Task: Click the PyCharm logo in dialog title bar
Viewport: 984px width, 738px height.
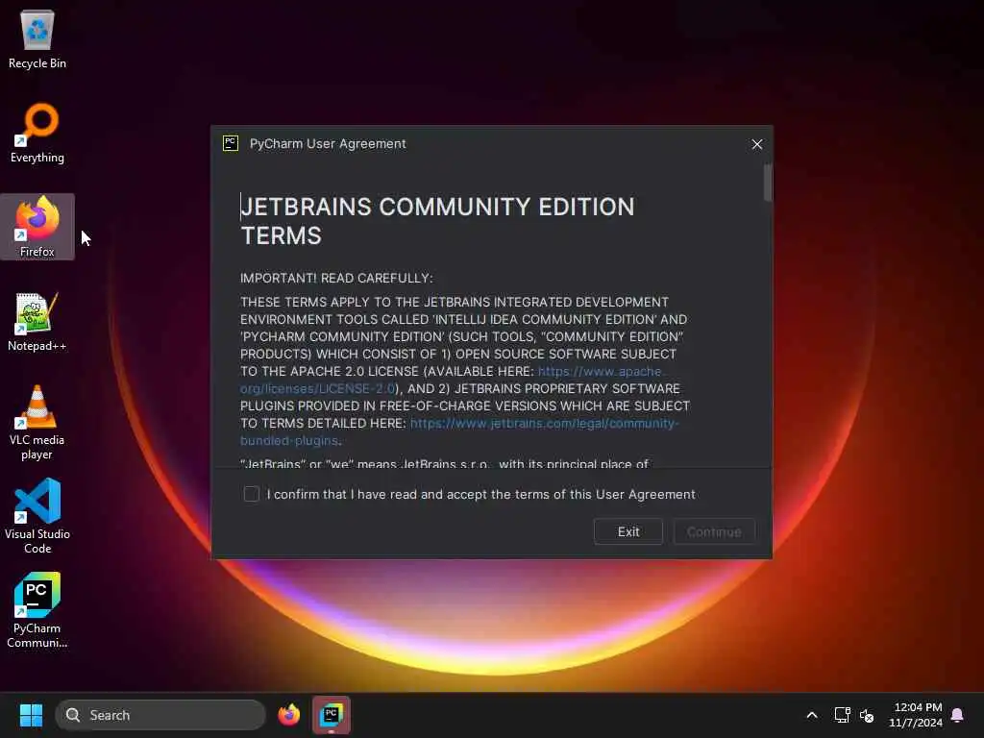Action: tap(231, 143)
